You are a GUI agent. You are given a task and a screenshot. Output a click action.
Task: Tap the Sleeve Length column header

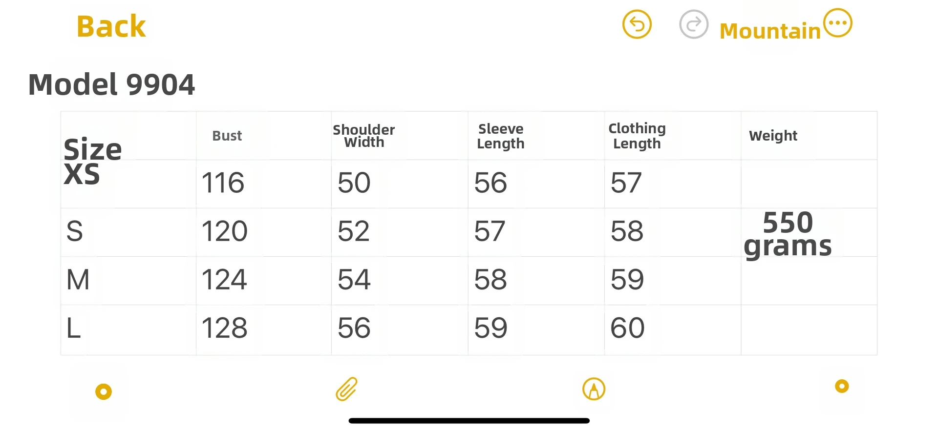501,136
